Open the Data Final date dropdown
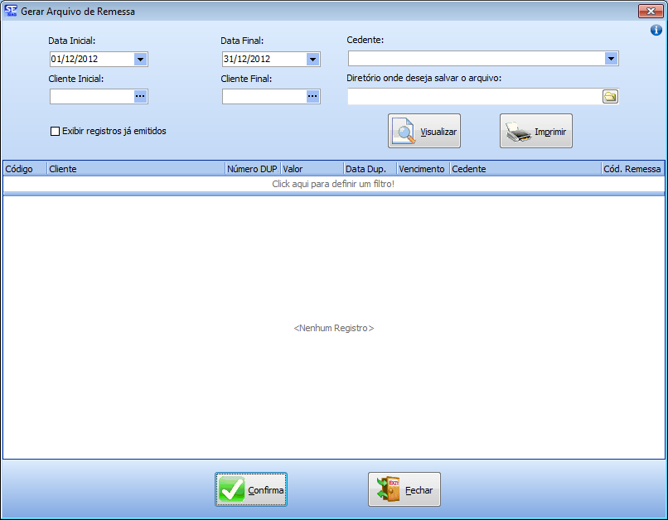The image size is (668, 520). click(312, 60)
